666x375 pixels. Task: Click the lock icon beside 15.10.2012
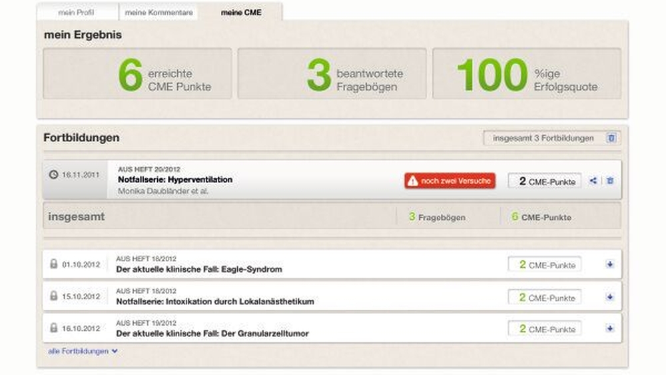click(x=53, y=296)
